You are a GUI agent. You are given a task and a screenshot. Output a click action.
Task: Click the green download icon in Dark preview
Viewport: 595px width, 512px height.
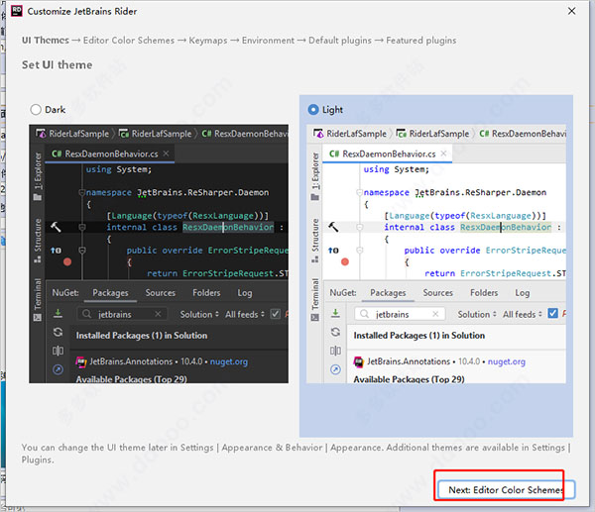(x=58, y=313)
